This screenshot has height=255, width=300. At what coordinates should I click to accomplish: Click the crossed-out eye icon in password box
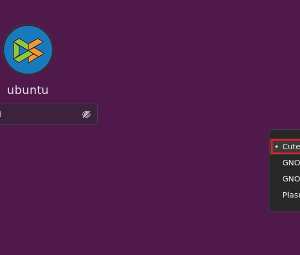pyautogui.click(x=86, y=114)
